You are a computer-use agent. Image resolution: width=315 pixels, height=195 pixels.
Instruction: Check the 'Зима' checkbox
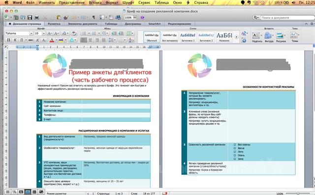click(x=235, y=159)
